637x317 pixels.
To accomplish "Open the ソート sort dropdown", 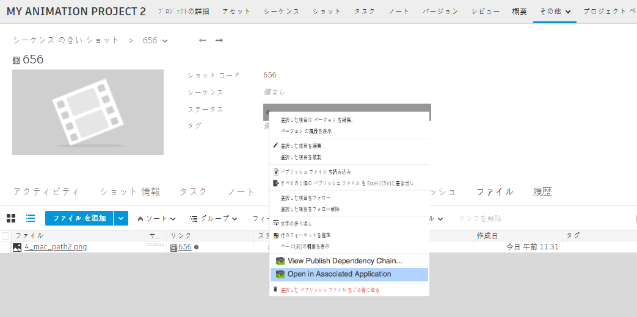I will (x=157, y=218).
